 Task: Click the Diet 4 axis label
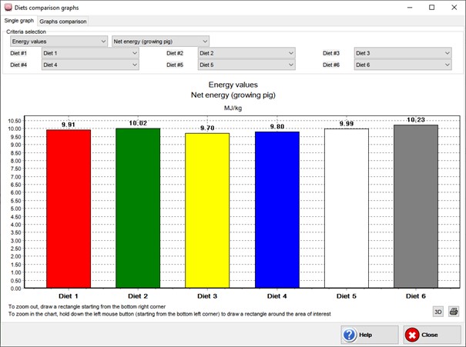coord(277,296)
